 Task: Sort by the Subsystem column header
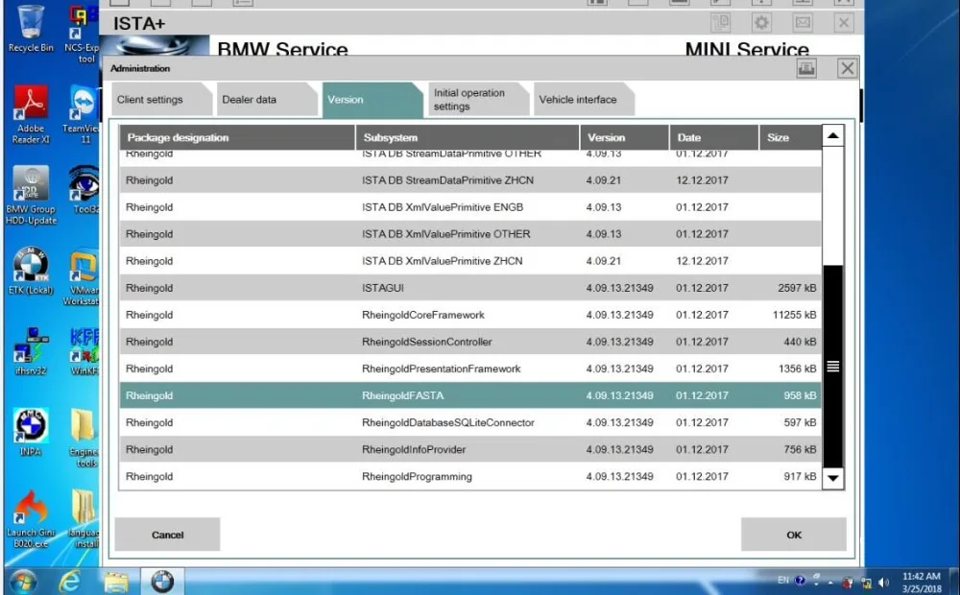pyautogui.click(x=468, y=137)
